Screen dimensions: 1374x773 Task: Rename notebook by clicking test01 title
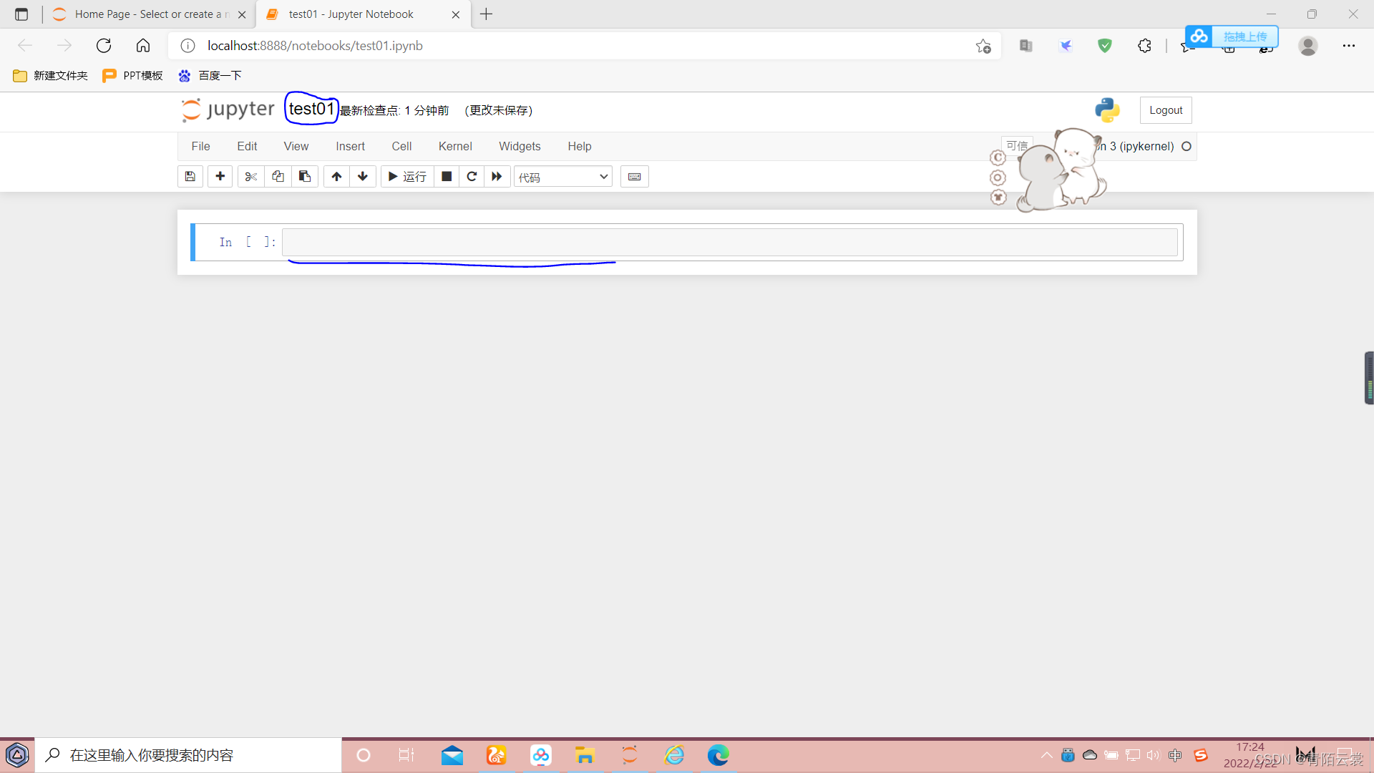coord(311,109)
